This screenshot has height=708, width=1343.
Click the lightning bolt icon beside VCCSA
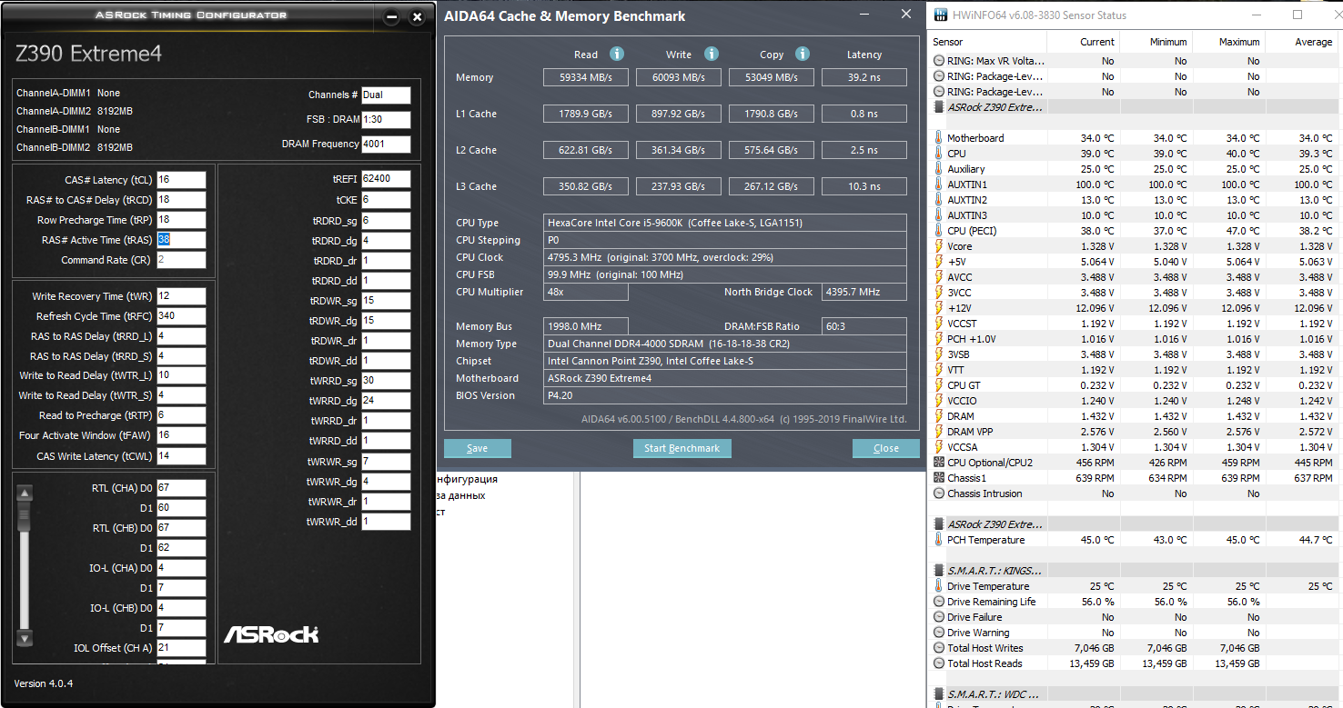point(939,447)
